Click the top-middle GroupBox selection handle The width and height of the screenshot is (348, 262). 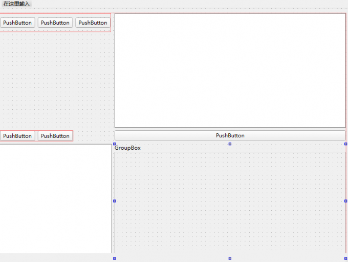pyautogui.click(x=230, y=144)
